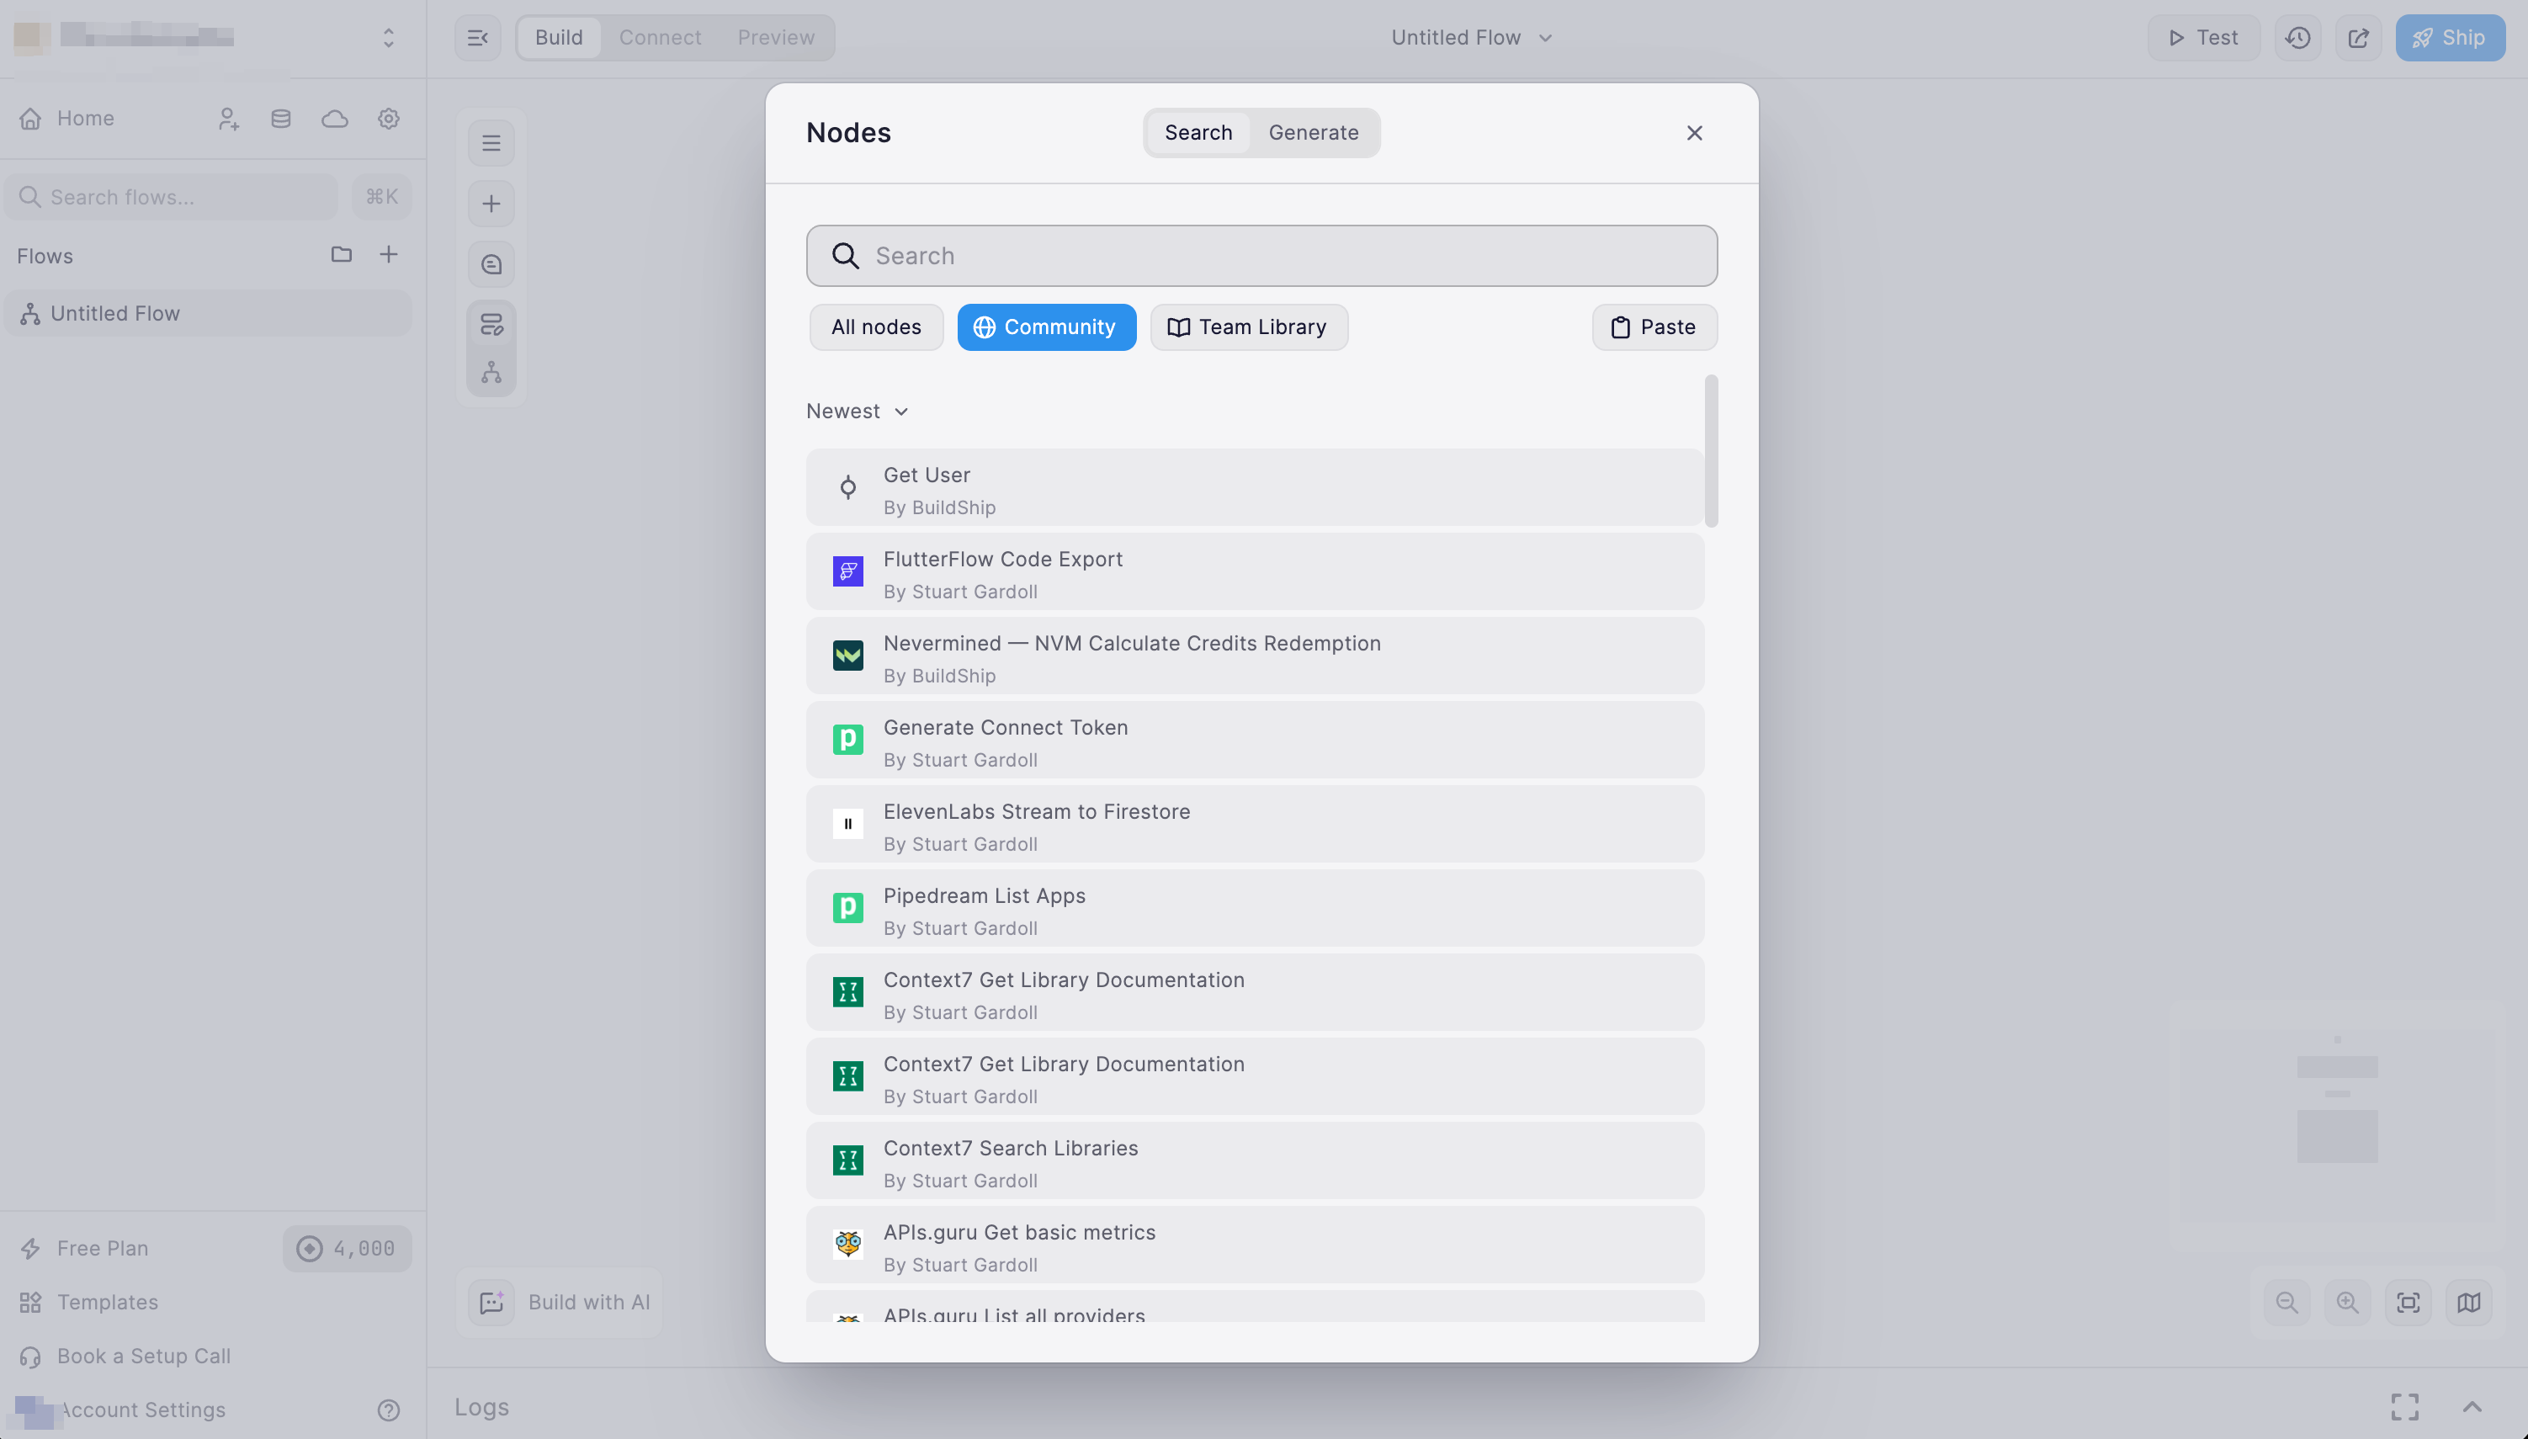Select the Community filter
Screen dimensions: 2528x1439
[1047, 327]
